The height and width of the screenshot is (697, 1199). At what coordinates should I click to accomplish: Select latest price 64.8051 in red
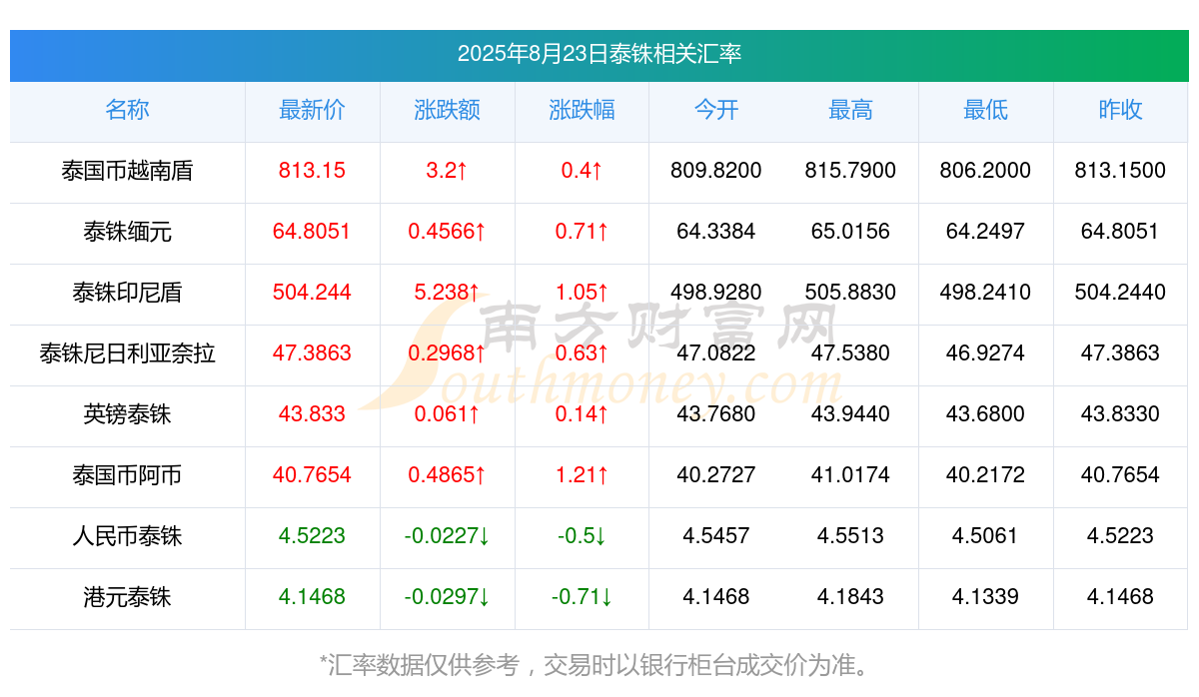312,232
